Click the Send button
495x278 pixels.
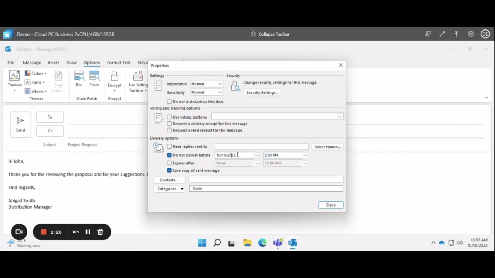point(20,124)
